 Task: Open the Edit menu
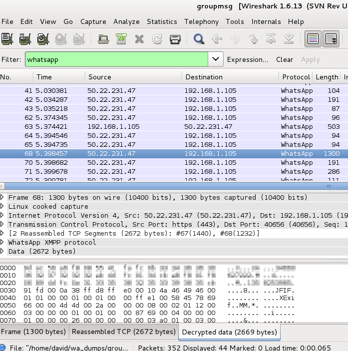tap(26, 21)
